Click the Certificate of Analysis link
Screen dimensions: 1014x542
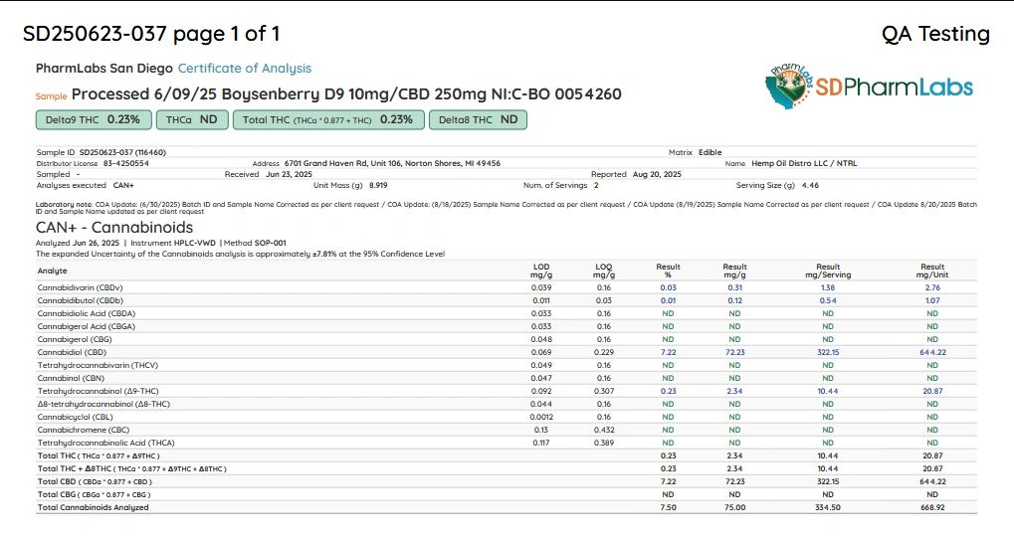pos(245,69)
